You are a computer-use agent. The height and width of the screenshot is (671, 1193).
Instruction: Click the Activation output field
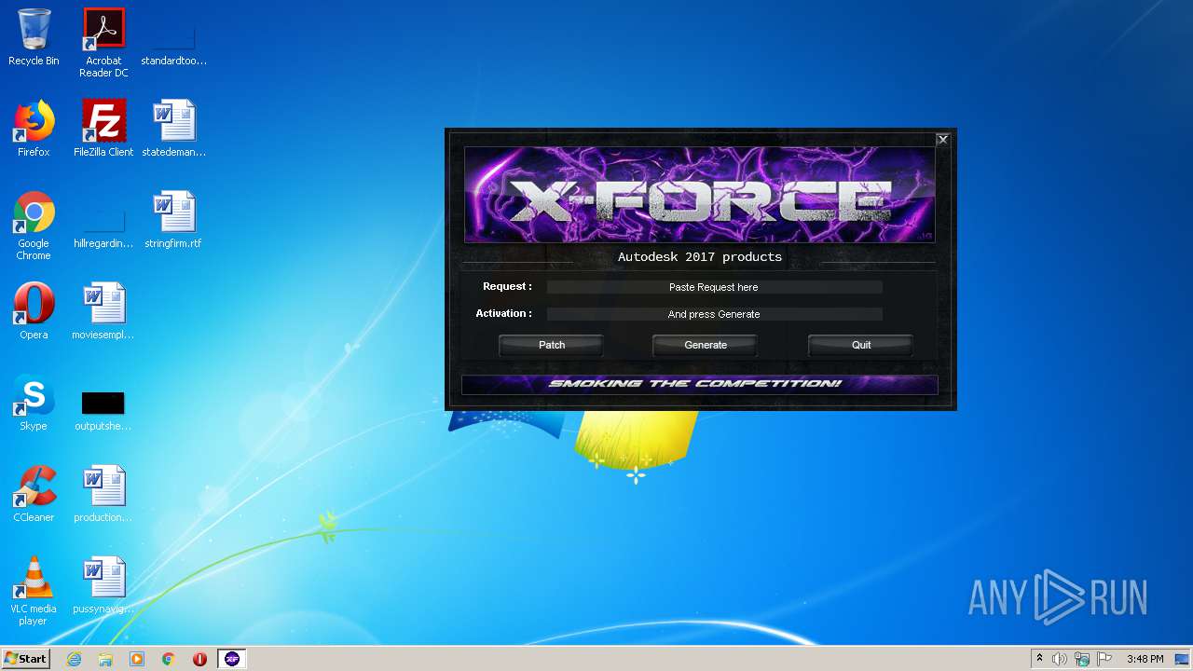pos(714,314)
